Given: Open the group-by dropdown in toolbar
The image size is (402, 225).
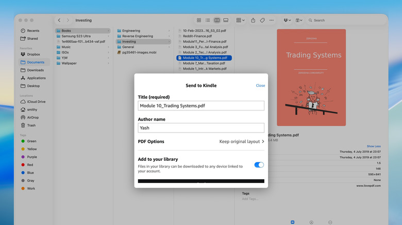Looking at the screenshot, I should tap(241, 21).
